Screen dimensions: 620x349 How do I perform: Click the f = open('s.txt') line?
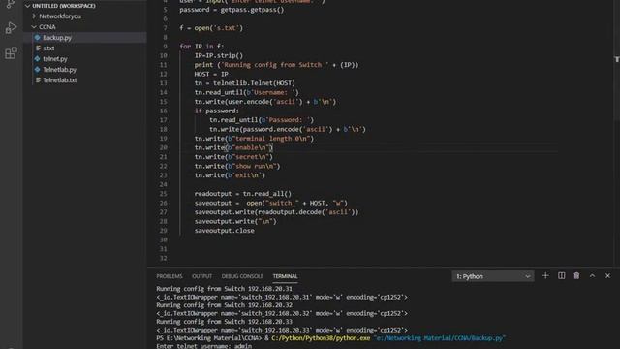211,28
